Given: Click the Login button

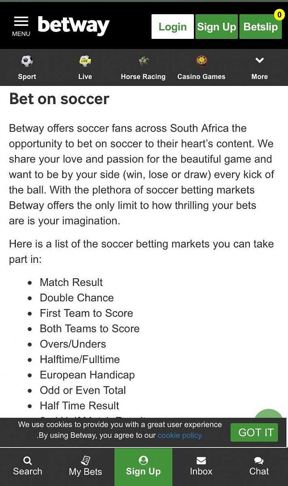Looking at the screenshot, I should coord(172,26).
